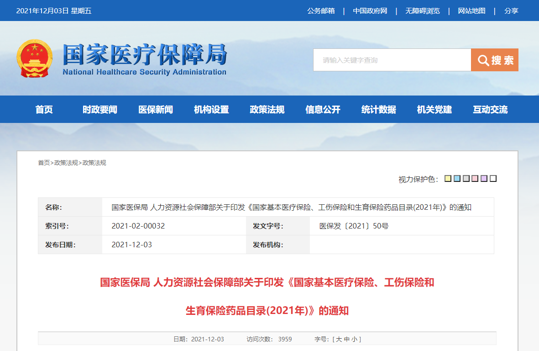The width and height of the screenshot is (539, 351).
Task: Click last 政策法规 breadcrumb link
Action: pos(94,163)
